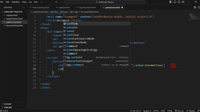Click the <script> tag on line 16
The height and width of the screenshot is (112, 200).
[52, 58]
